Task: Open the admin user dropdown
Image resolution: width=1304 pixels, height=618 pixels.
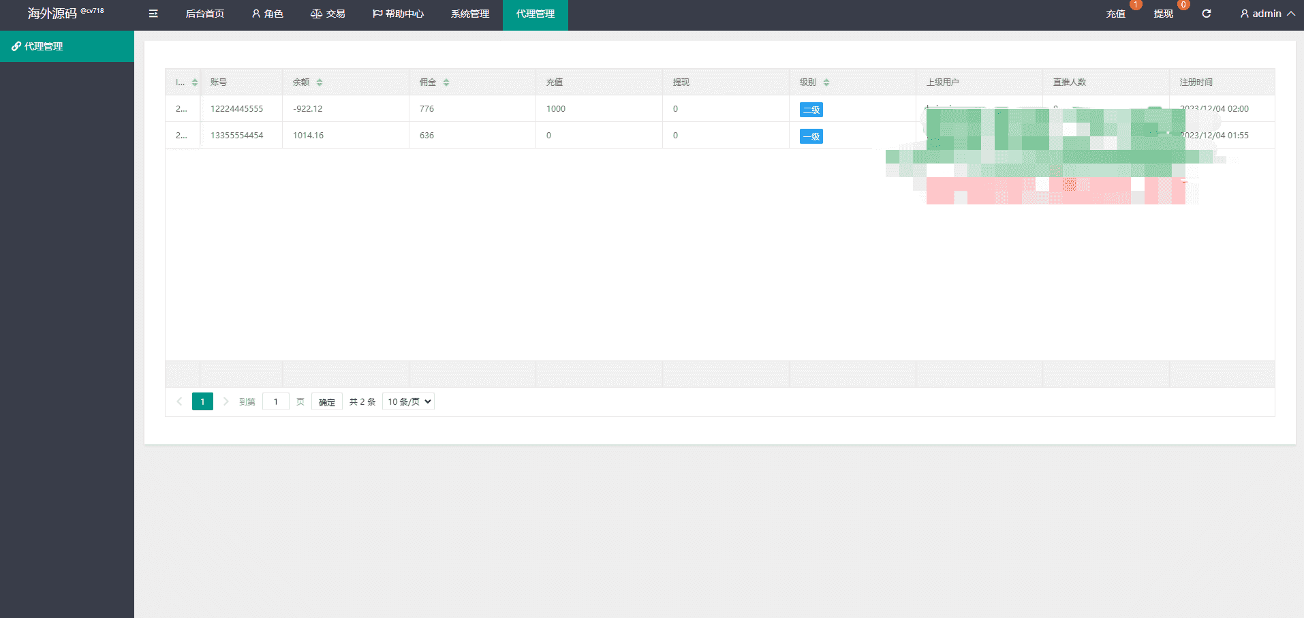Action: [1267, 14]
